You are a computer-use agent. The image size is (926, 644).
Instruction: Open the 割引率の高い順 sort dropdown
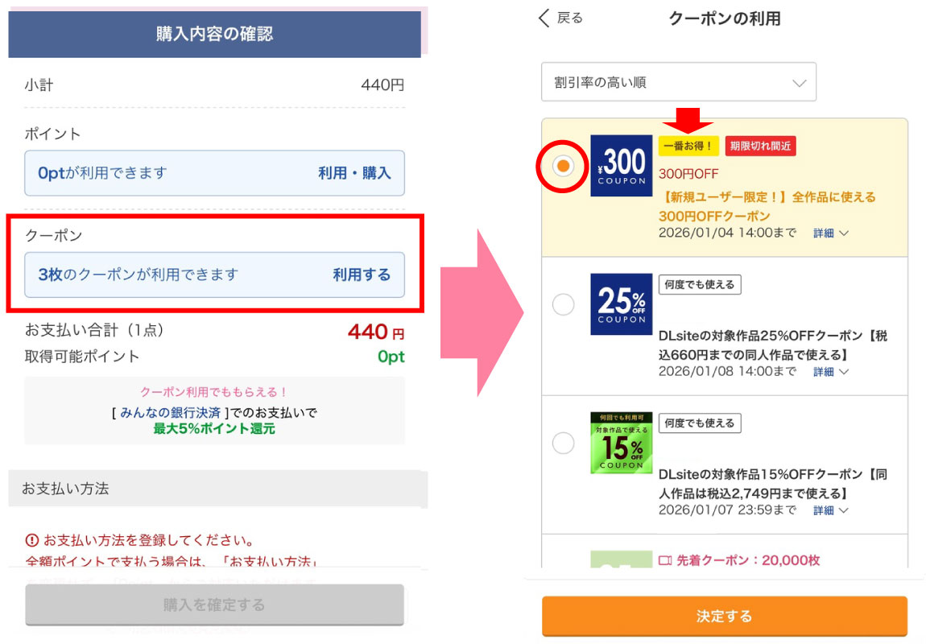pyautogui.click(x=678, y=82)
